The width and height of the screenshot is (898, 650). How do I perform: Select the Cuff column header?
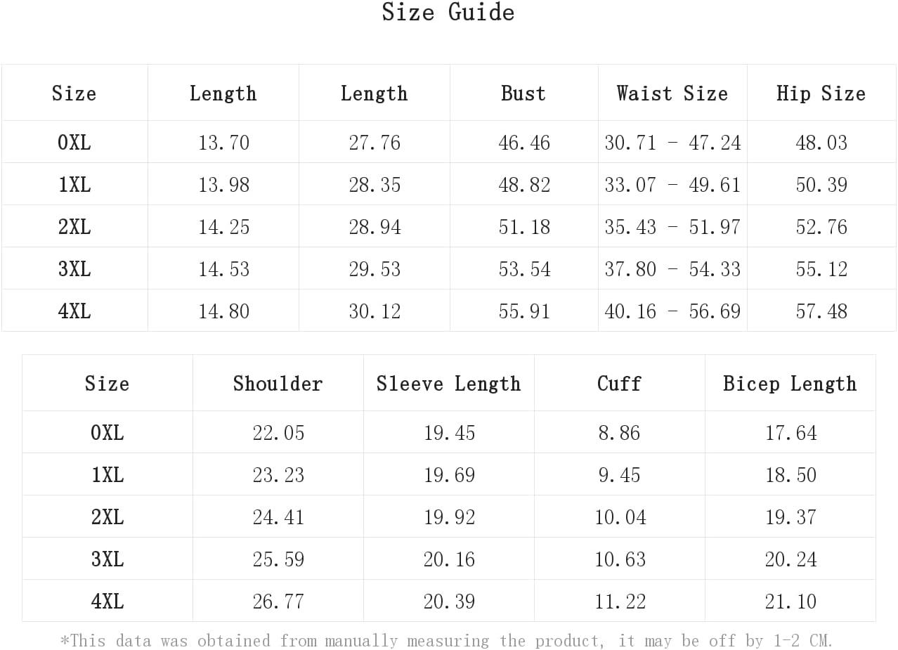click(x=620, y=383)
